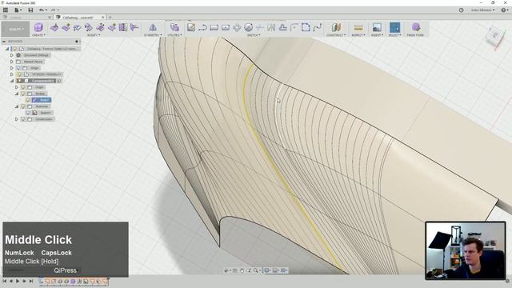
Task: Open the Viewports layout icon
Action: (283, 270)
